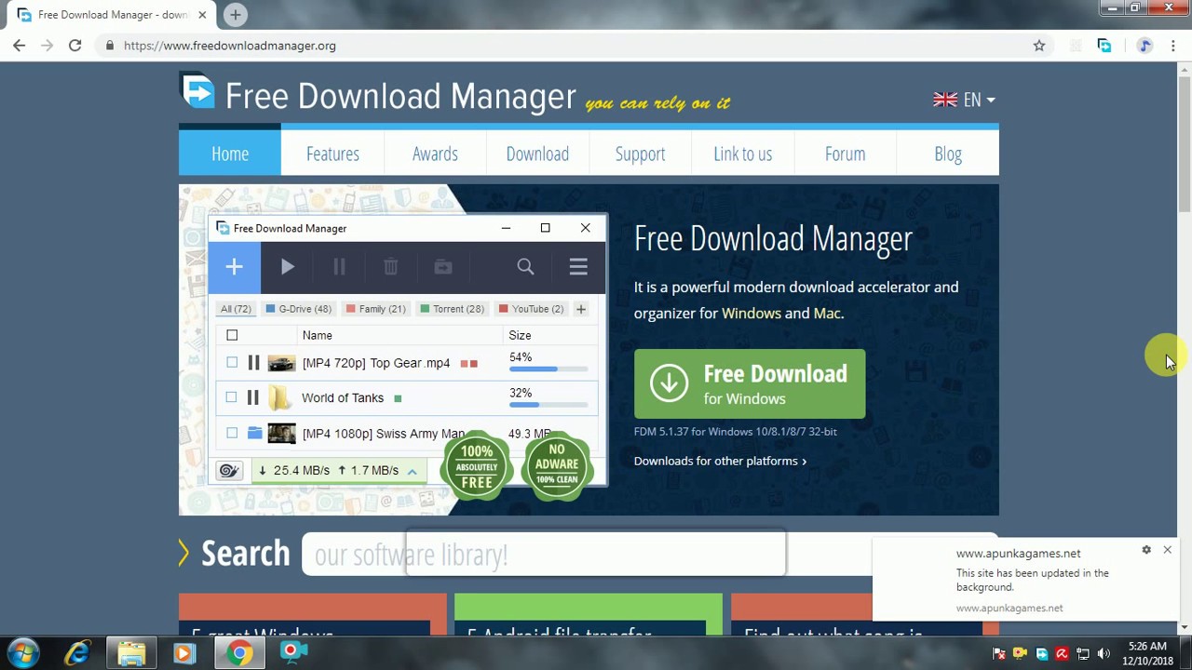
Task: Open the Awards tab
Action: click(x=435, y=154)
